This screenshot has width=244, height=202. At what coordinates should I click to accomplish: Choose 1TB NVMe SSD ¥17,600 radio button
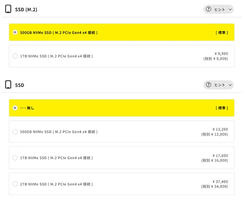[15, 158]
